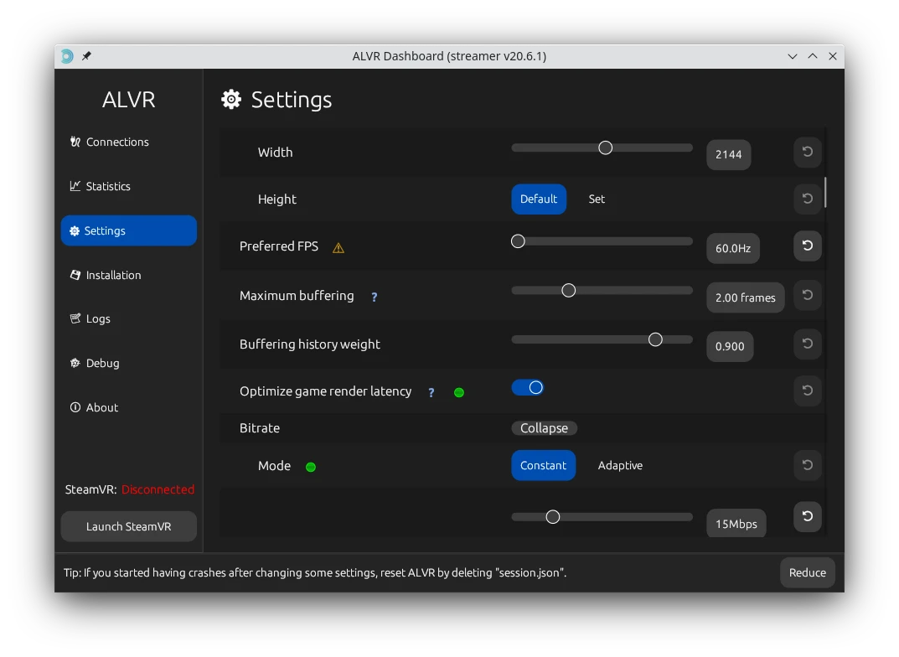The width and height of the screenshot is (899, 657).
Task: Reset the Width setting to default
Action: [x=807, y=153]
